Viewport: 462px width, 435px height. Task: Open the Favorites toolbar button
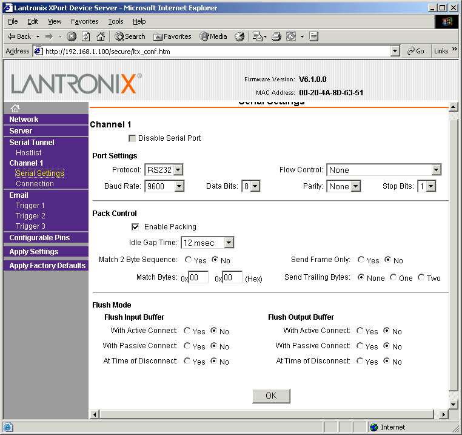(x=172, y=36)
